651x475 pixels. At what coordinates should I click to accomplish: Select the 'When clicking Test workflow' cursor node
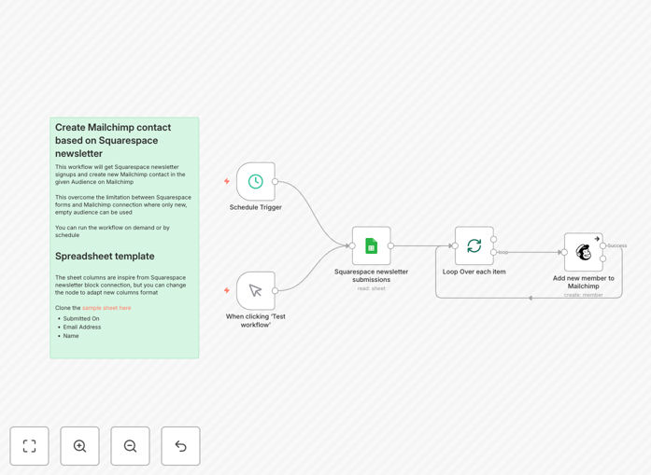[x=256, y=291]
